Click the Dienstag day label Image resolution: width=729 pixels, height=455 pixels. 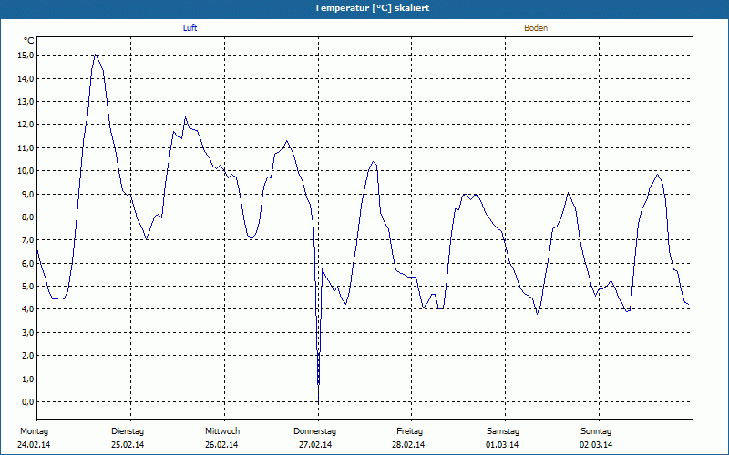tap(128, 431)
